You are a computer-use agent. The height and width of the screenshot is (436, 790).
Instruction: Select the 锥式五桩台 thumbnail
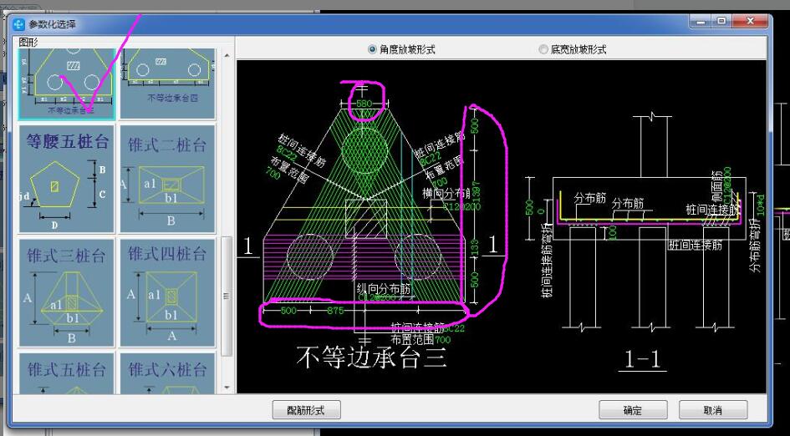(67, 373)
